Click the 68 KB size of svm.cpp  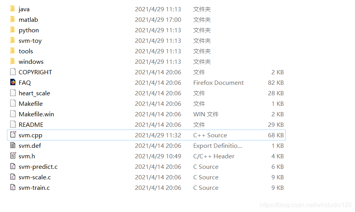coord(276,135)
